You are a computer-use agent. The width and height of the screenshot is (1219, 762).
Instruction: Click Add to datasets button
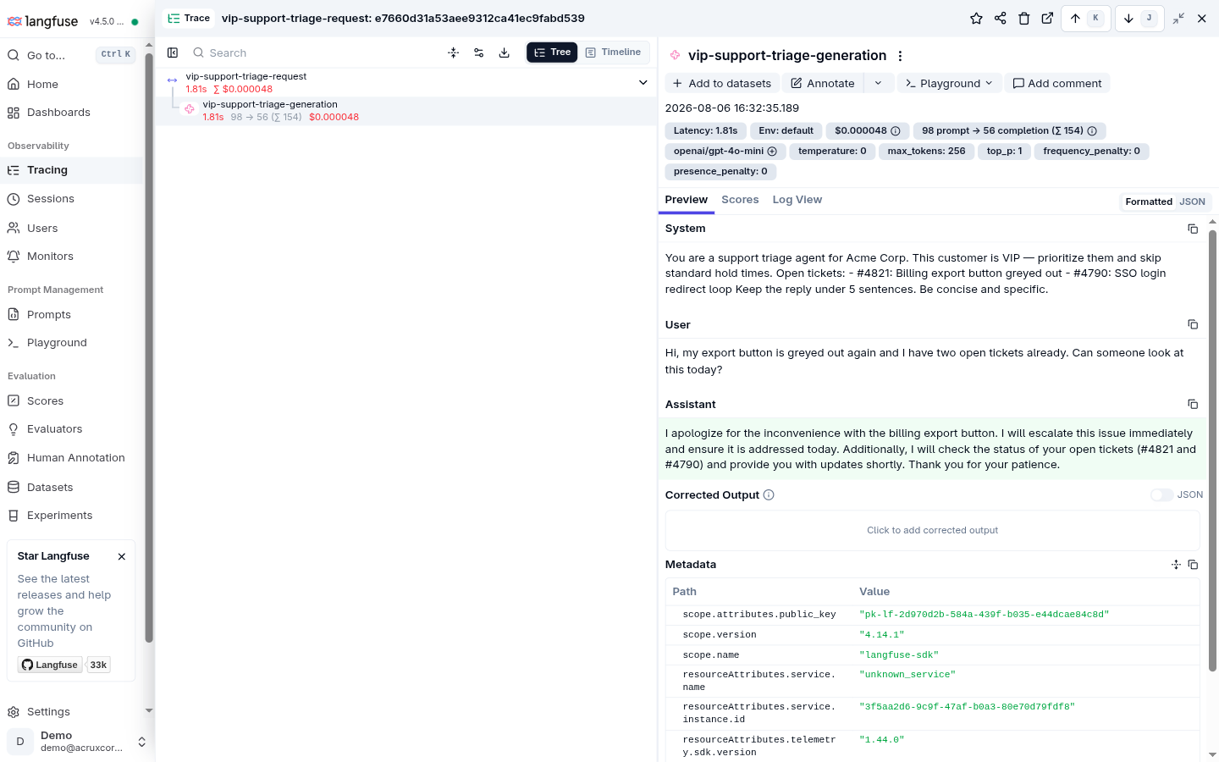click(x=721, y=83)
